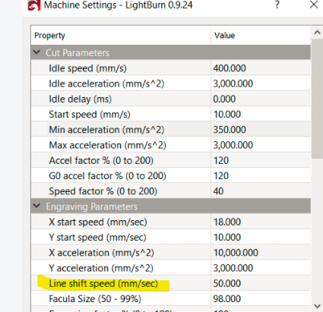Collapse the Engraving Parameters section
The height and width of the screenshot is (312, 323).
(x=37, y=206)
